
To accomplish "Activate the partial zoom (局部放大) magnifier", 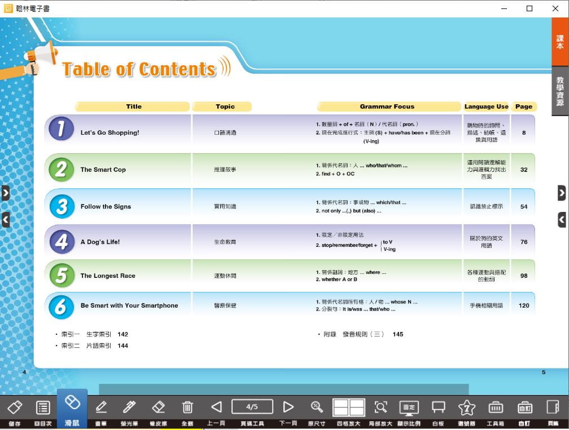I will tap(380, 407).
